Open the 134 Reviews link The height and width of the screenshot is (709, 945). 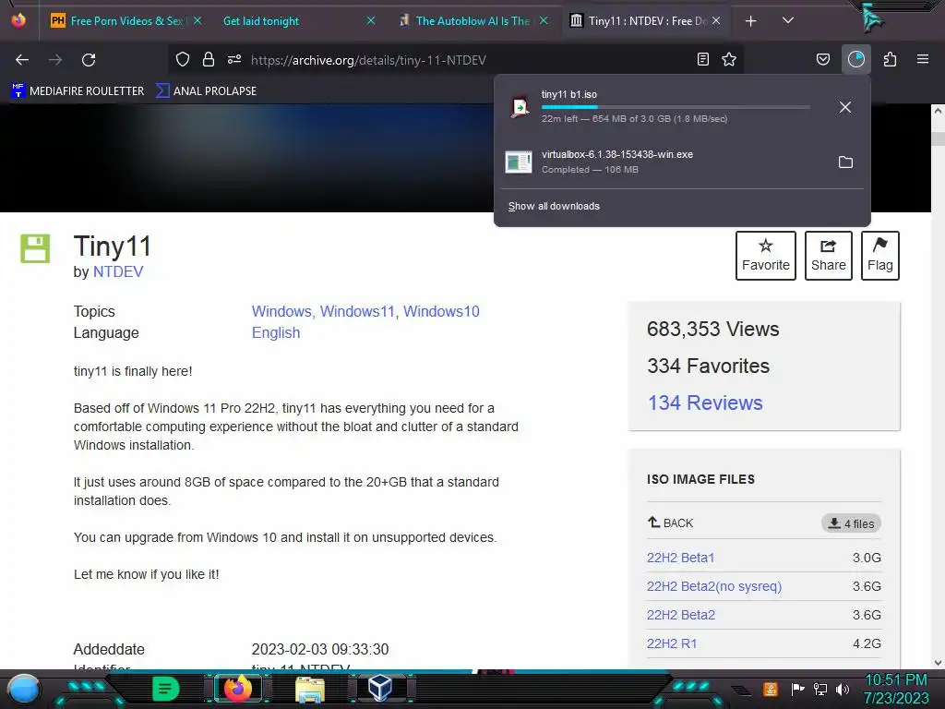(705, 403)
